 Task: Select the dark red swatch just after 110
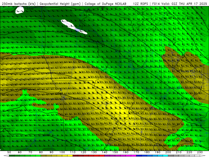(76, 156)
